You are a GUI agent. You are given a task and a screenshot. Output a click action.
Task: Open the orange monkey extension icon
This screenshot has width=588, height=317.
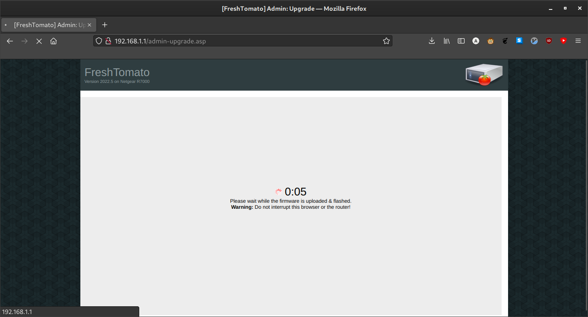tap(490, 41)
